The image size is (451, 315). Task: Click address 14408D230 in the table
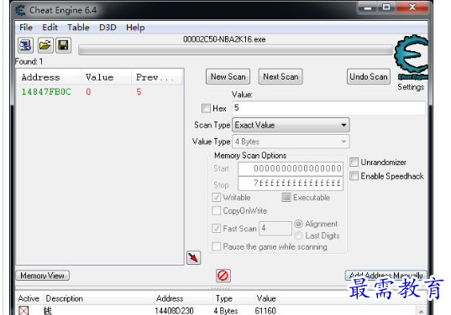(174, 311)
